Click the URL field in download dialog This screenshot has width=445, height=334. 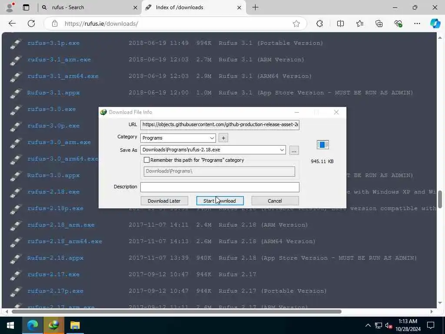tap(219, 124)
